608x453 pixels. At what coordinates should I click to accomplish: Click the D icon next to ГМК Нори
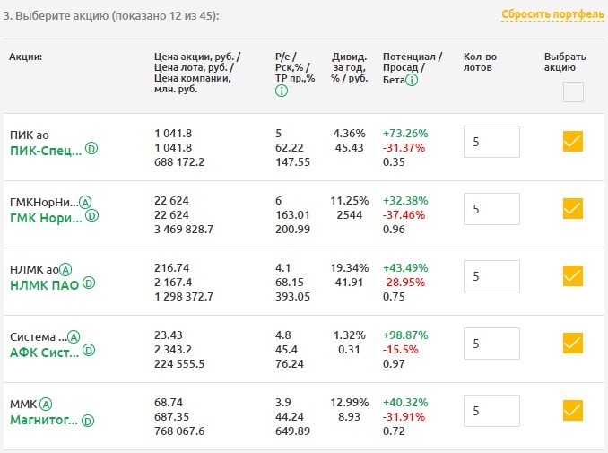(91, 216)
